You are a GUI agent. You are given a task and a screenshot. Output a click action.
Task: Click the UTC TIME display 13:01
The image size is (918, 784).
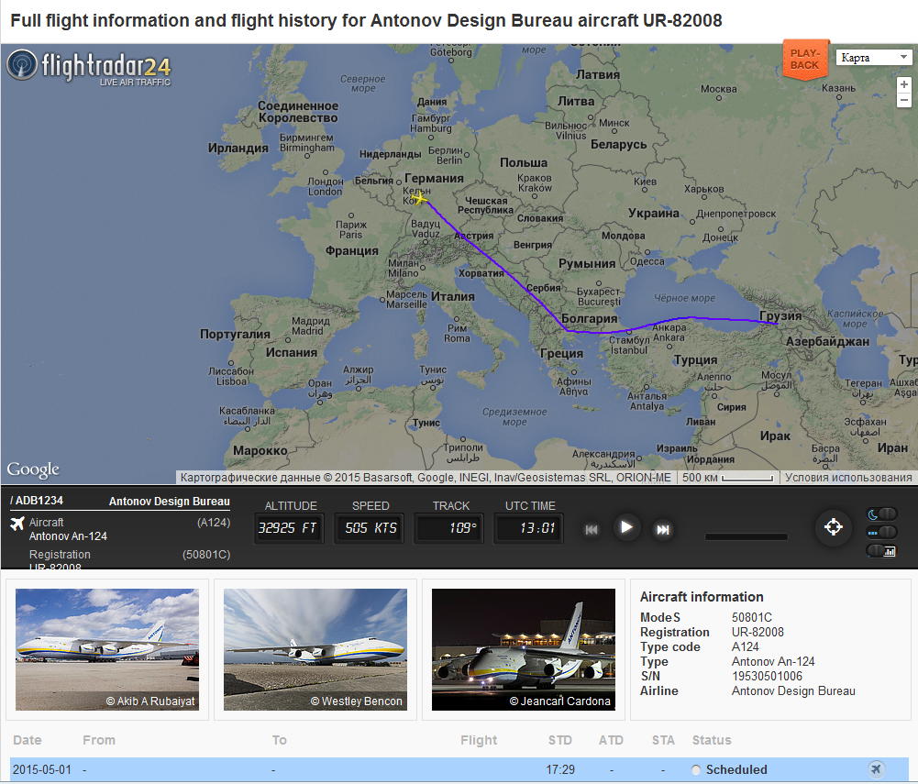pyautogui.click(x=529, y=528)
